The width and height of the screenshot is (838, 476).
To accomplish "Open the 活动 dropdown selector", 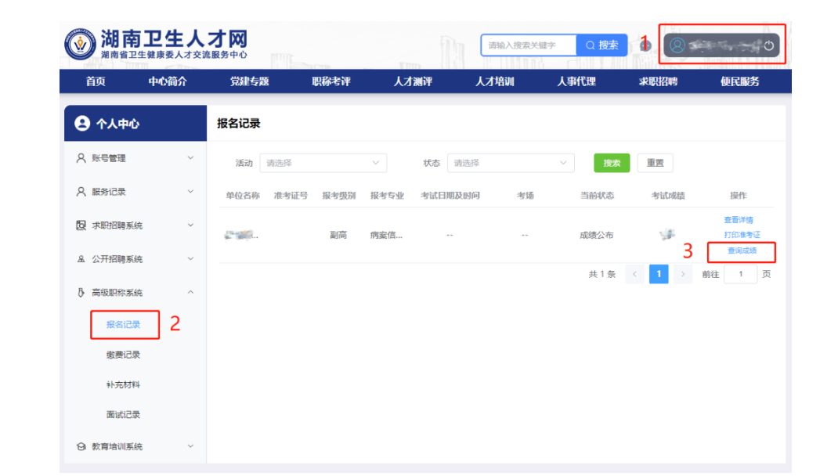I will 323,163.
